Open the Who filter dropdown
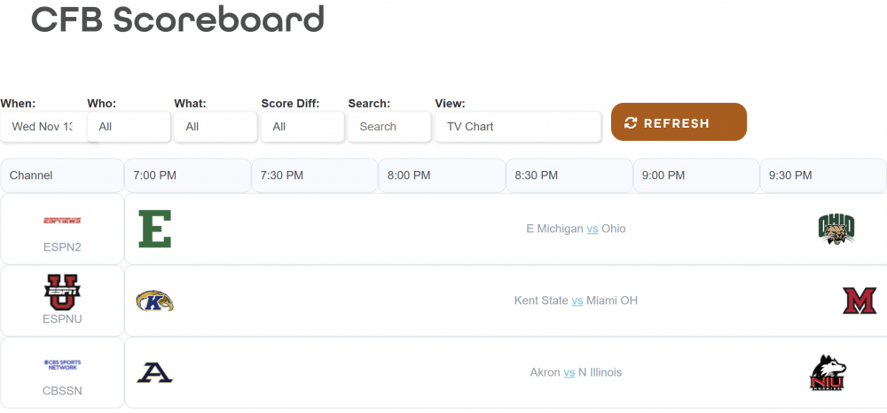887x413 pixels. pos(129,127)
